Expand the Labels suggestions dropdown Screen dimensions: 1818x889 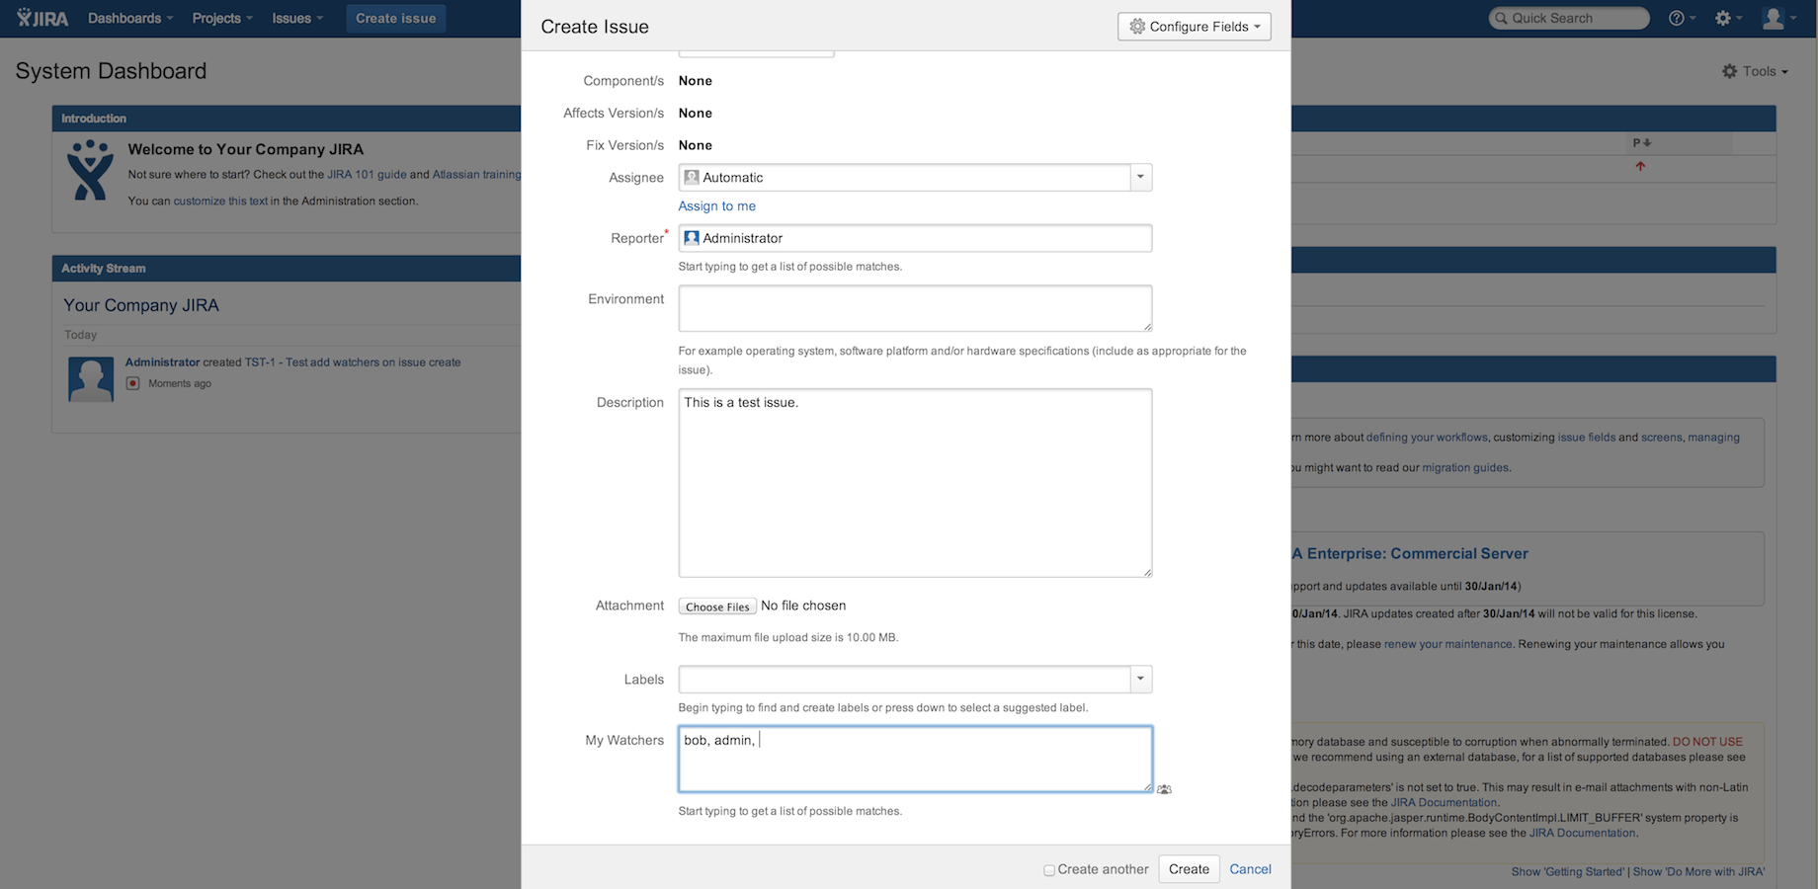pos(1140,679)
